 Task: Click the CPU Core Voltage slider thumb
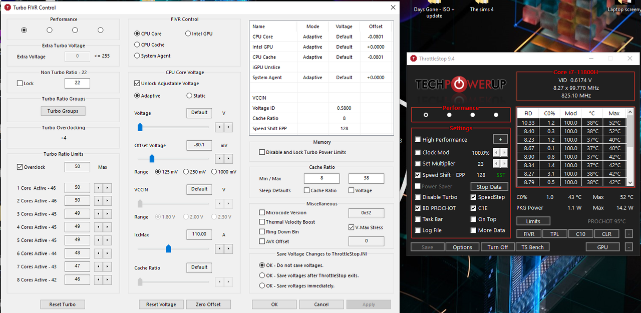coord(140,127)
